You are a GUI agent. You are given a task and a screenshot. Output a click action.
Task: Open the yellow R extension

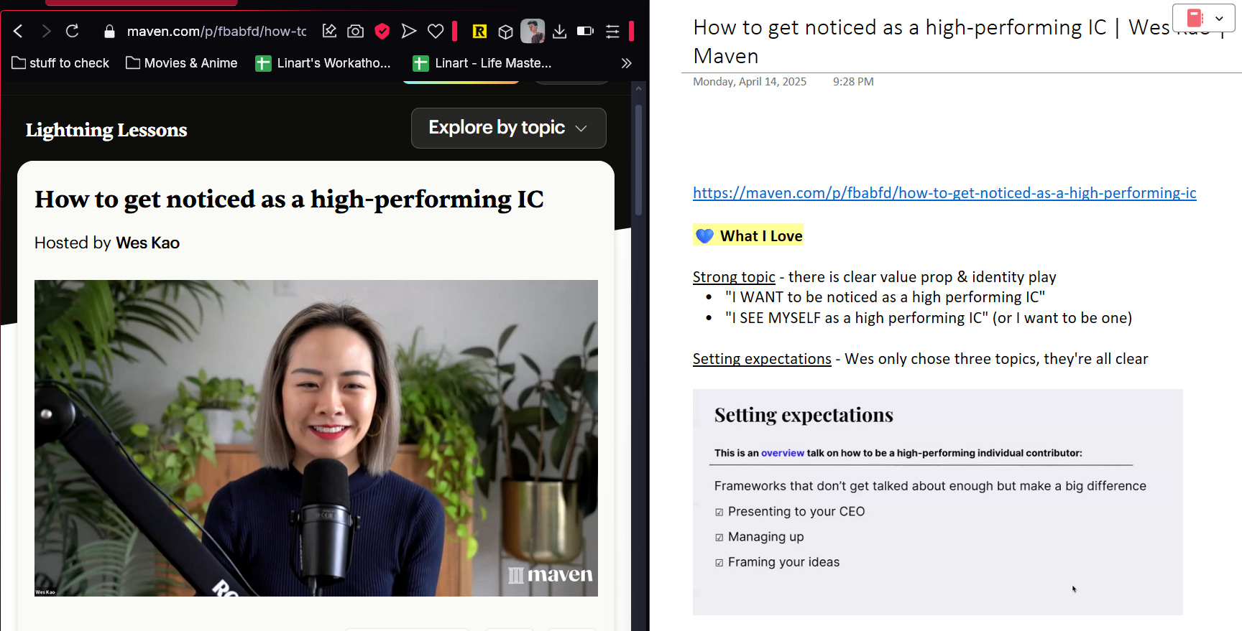pyautogui.click(x=479, y=31)
